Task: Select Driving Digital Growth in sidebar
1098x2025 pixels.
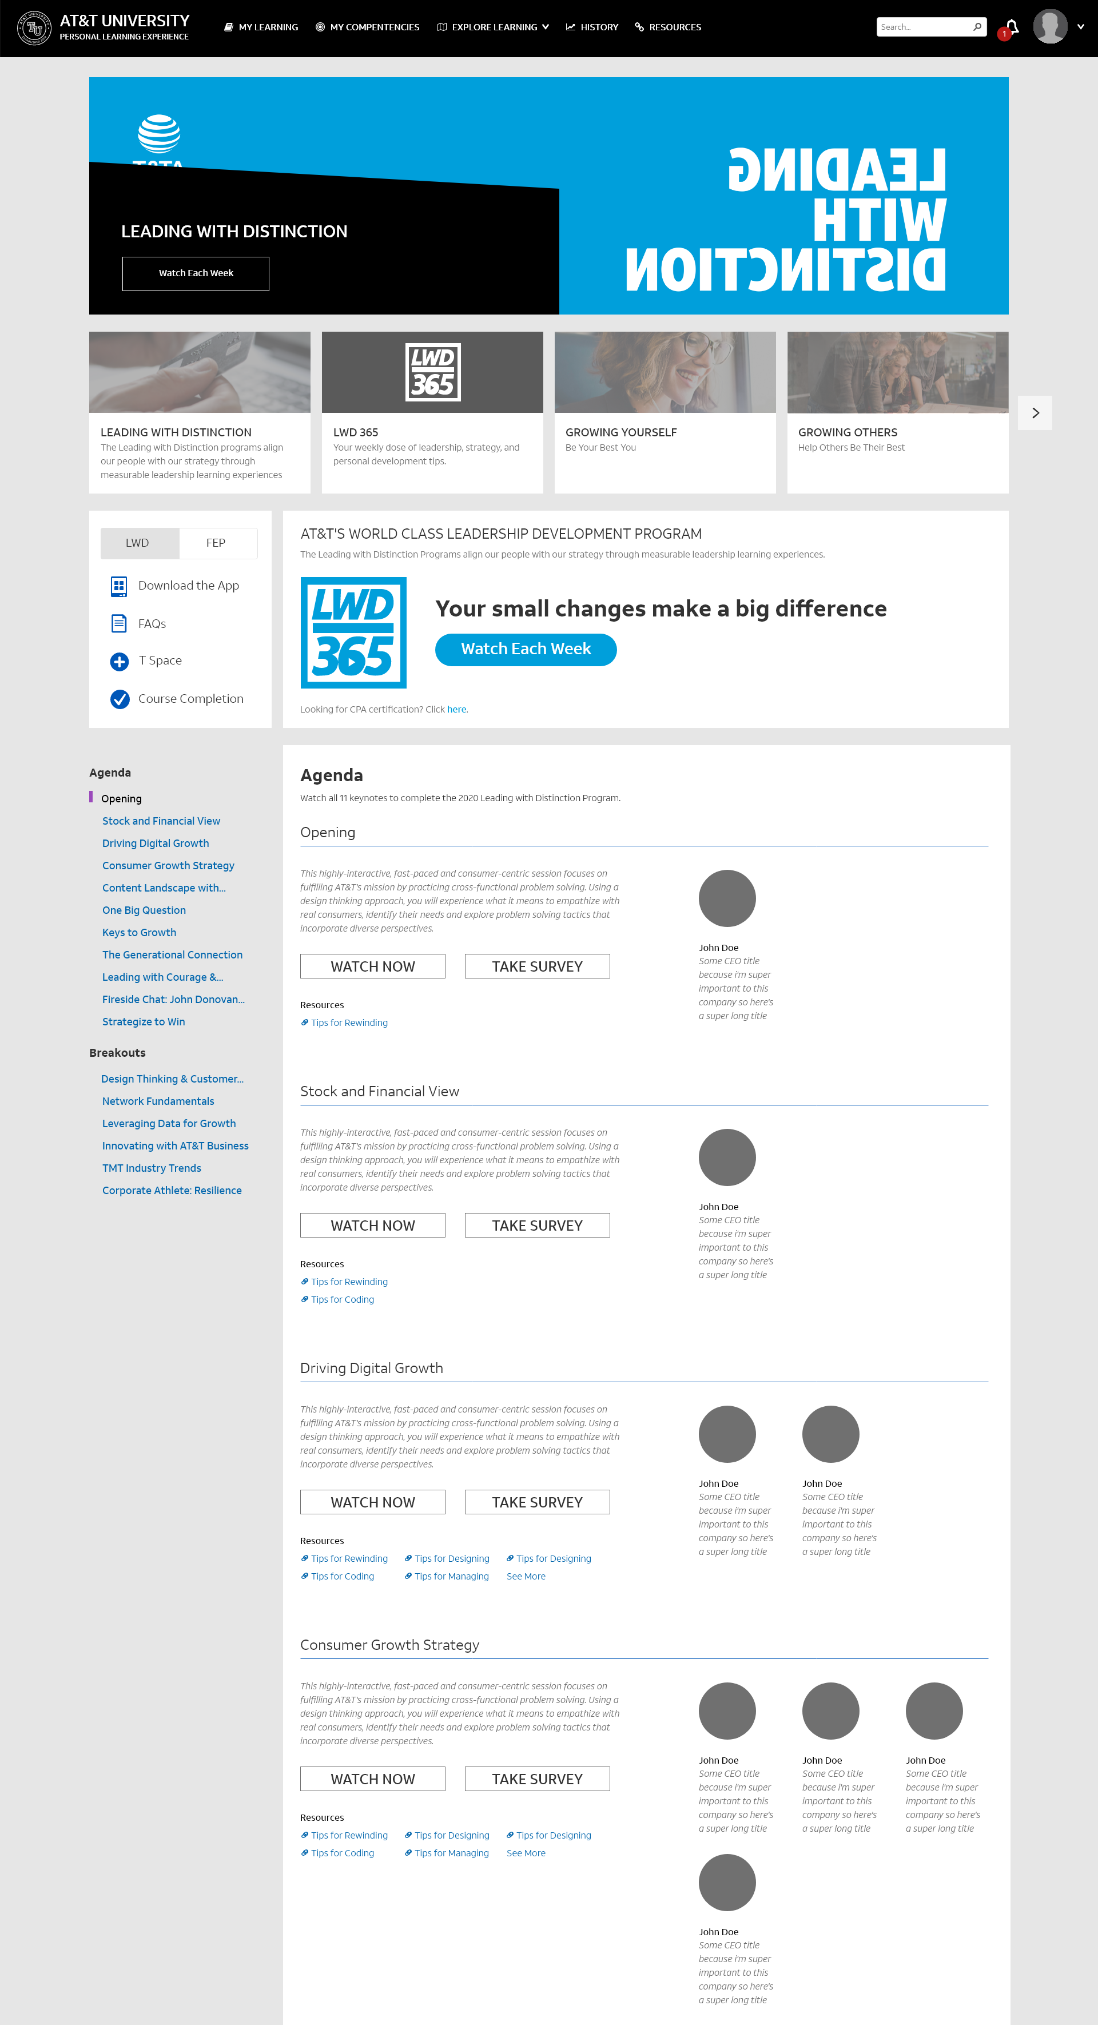Action: click(156, 844)
